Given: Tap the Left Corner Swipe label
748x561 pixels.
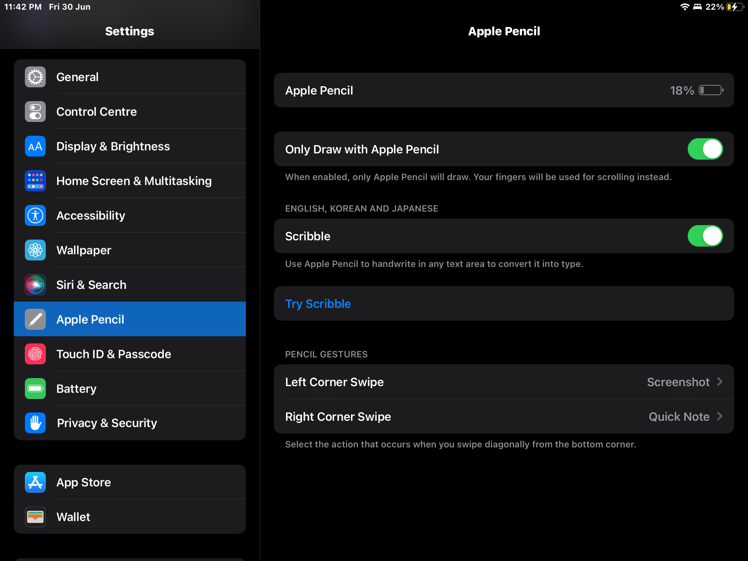Looking at the screenshot, I should coord(335,382).
